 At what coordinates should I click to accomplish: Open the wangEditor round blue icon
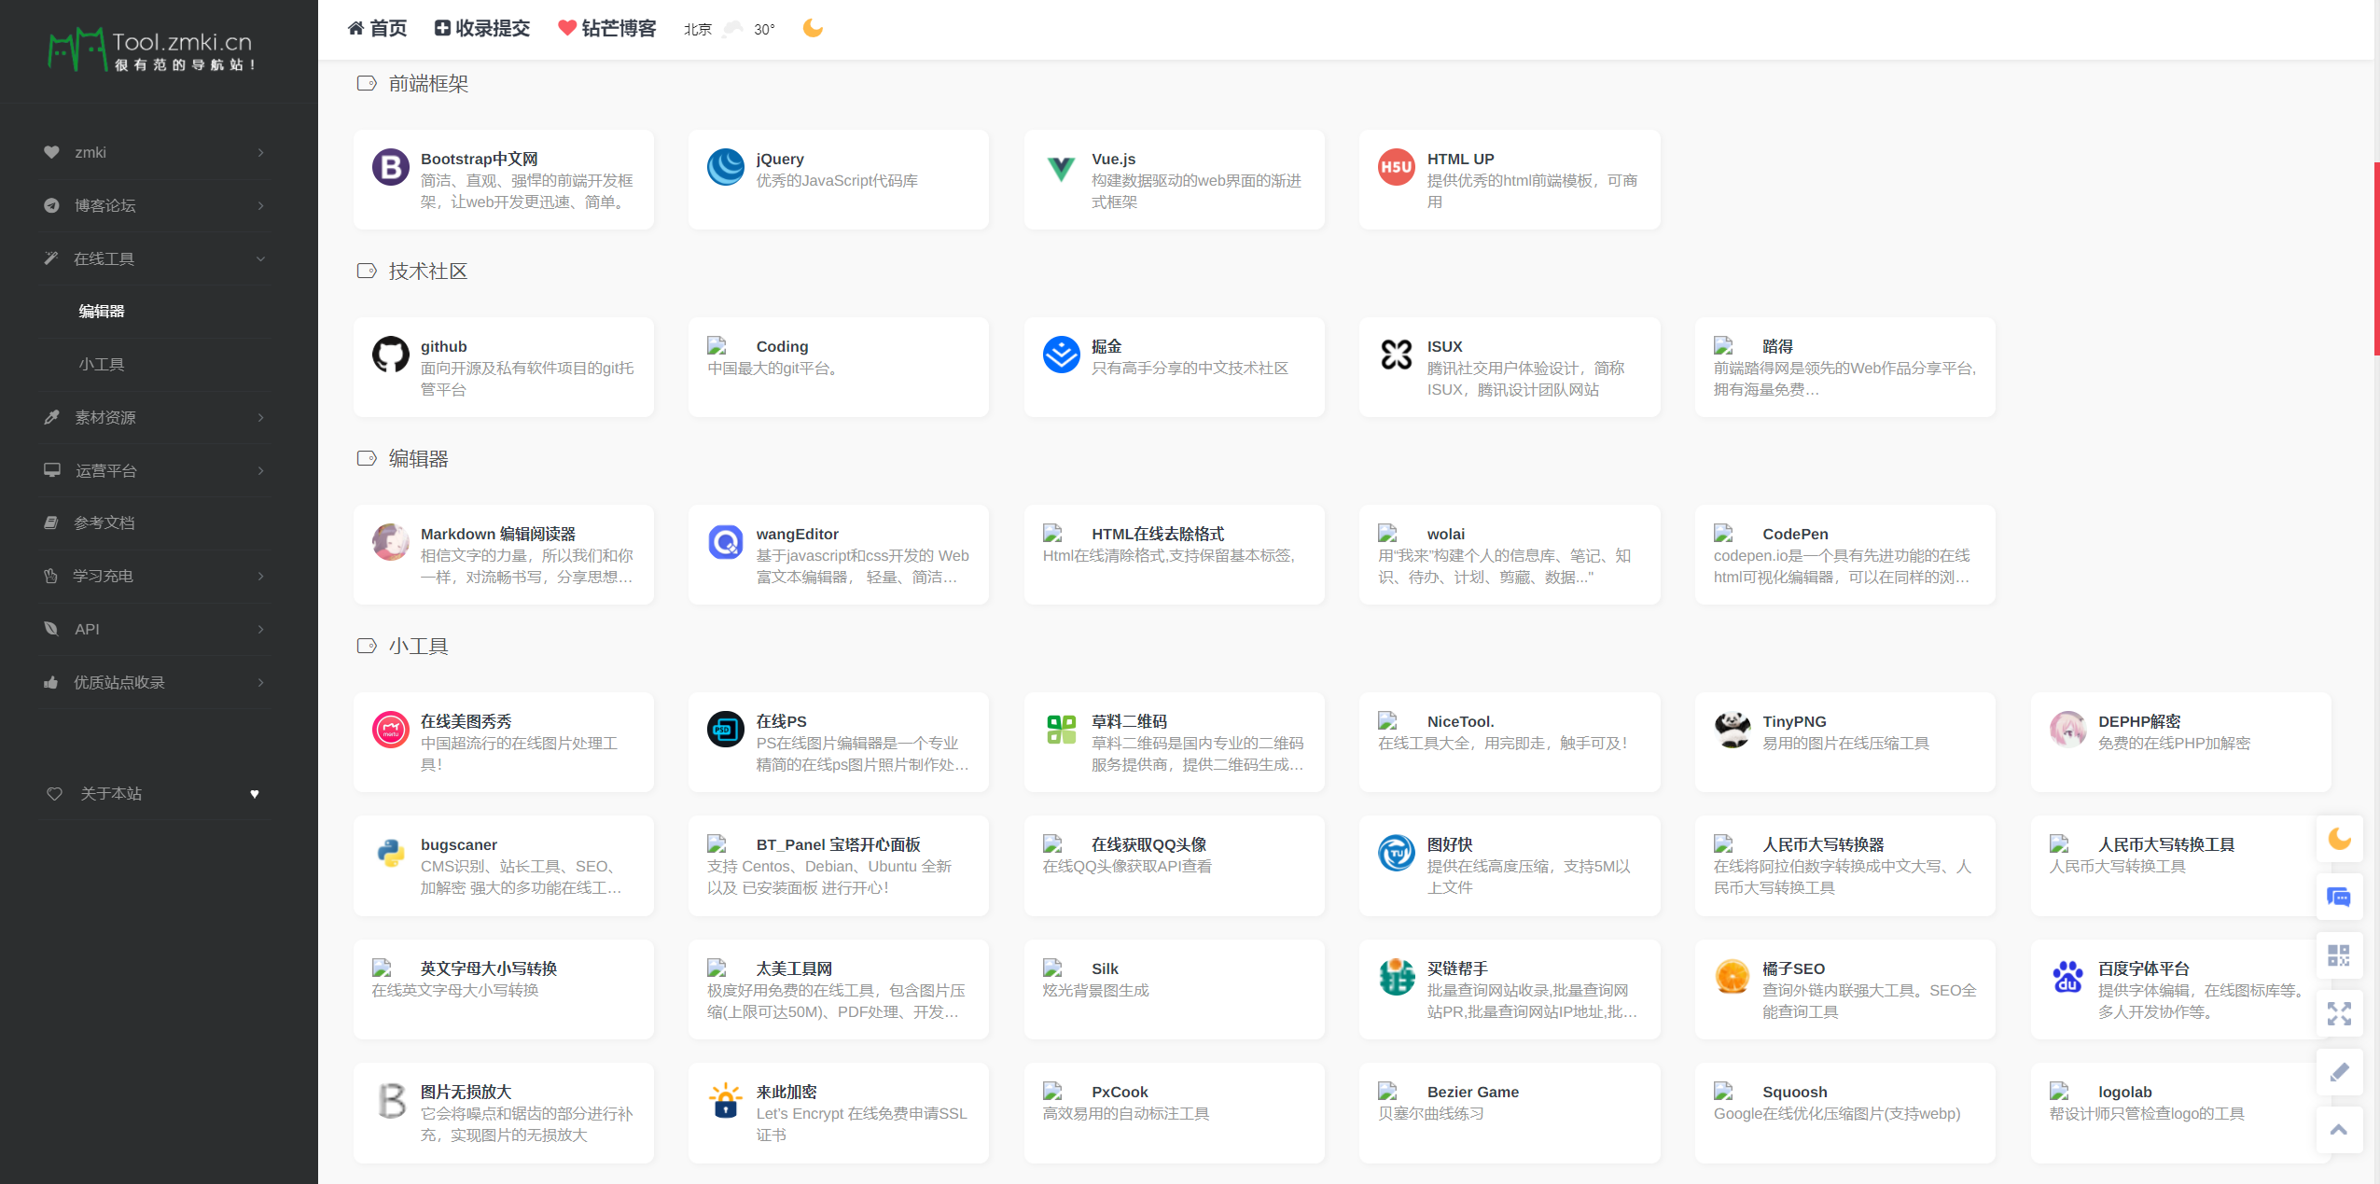point(726,543)
